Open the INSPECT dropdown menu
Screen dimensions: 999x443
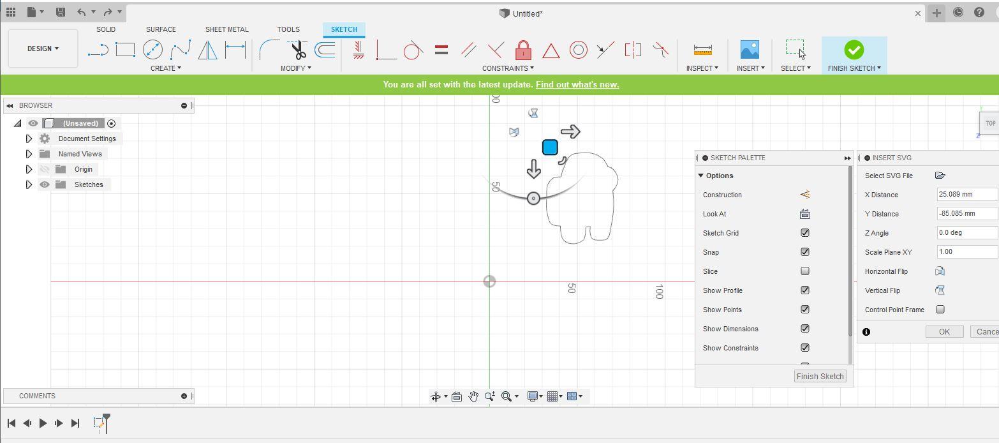click(x=702, y=68)
